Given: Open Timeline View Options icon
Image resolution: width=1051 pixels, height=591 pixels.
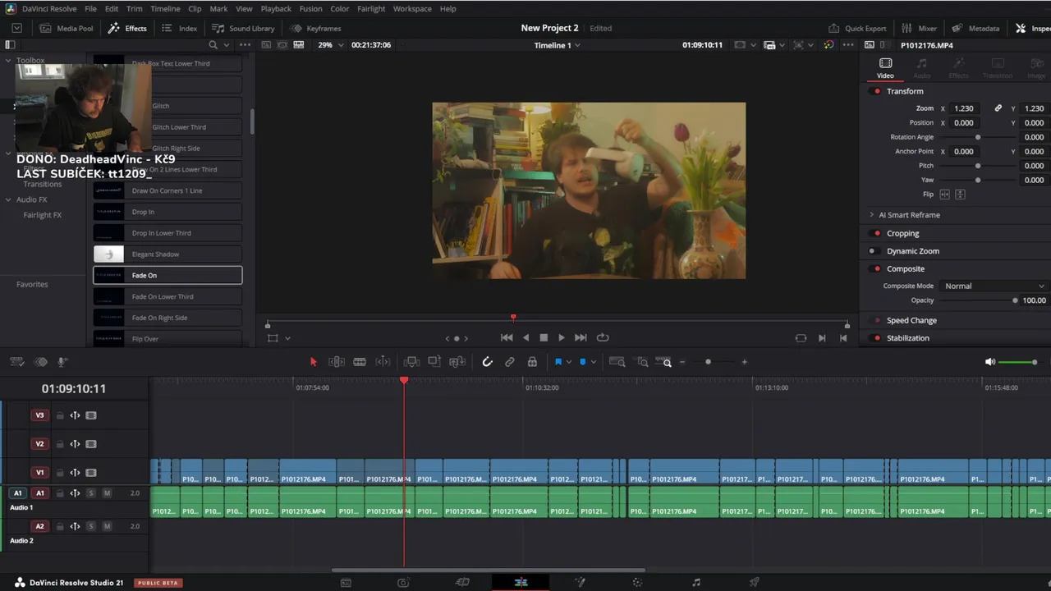Looking at the screenshot, I should (x=16, y=362).
